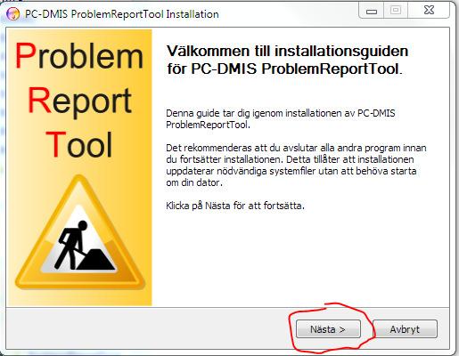Screen dimensions: 459x356
Task: Click the heading 'Välkommen till installationsguiden'
Action: point(288,51)
